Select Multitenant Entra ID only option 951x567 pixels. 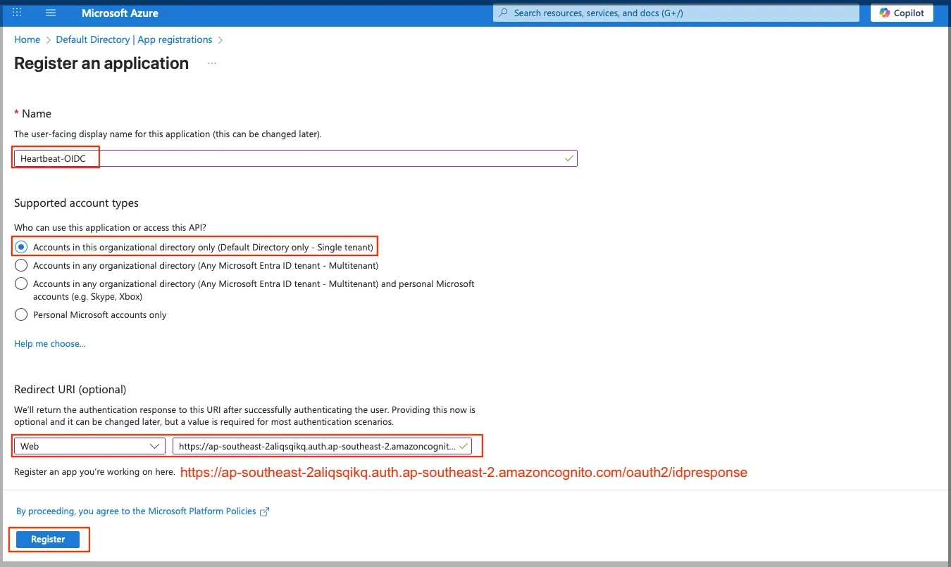point(21,266)
